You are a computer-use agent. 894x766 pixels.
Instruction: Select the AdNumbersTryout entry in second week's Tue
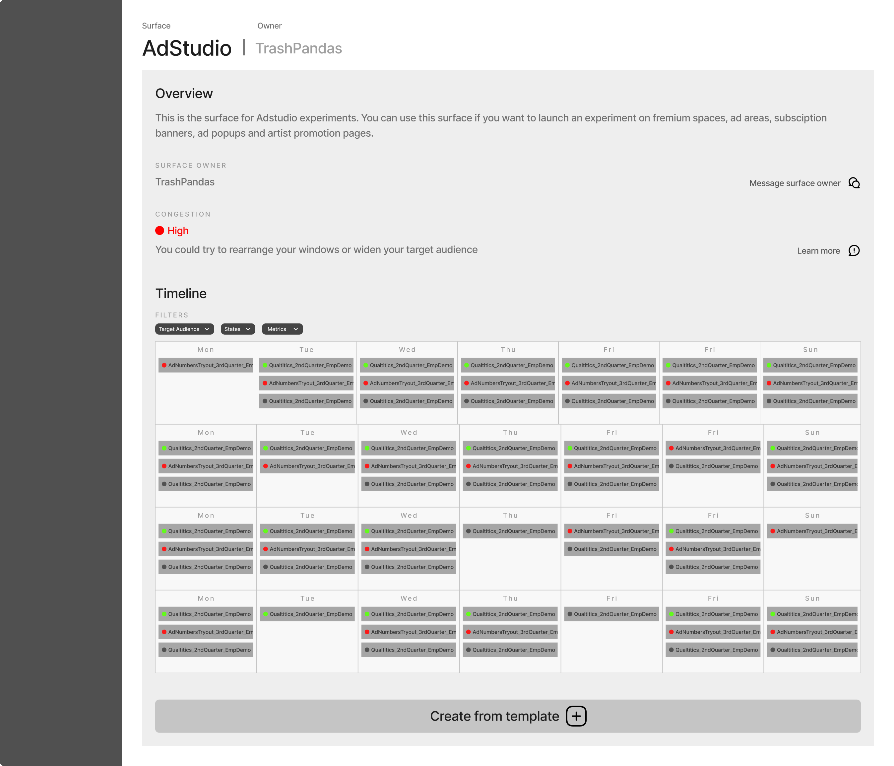307,466
